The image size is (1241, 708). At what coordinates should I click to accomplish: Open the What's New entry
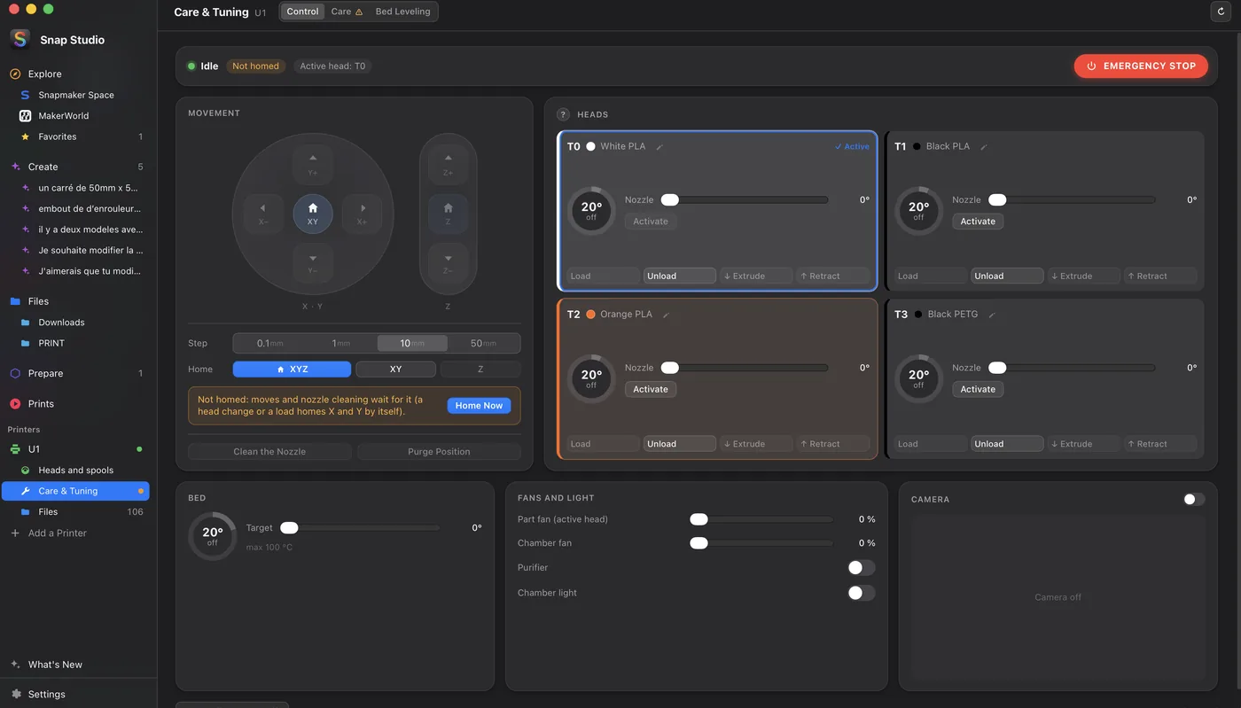(55, 665)
